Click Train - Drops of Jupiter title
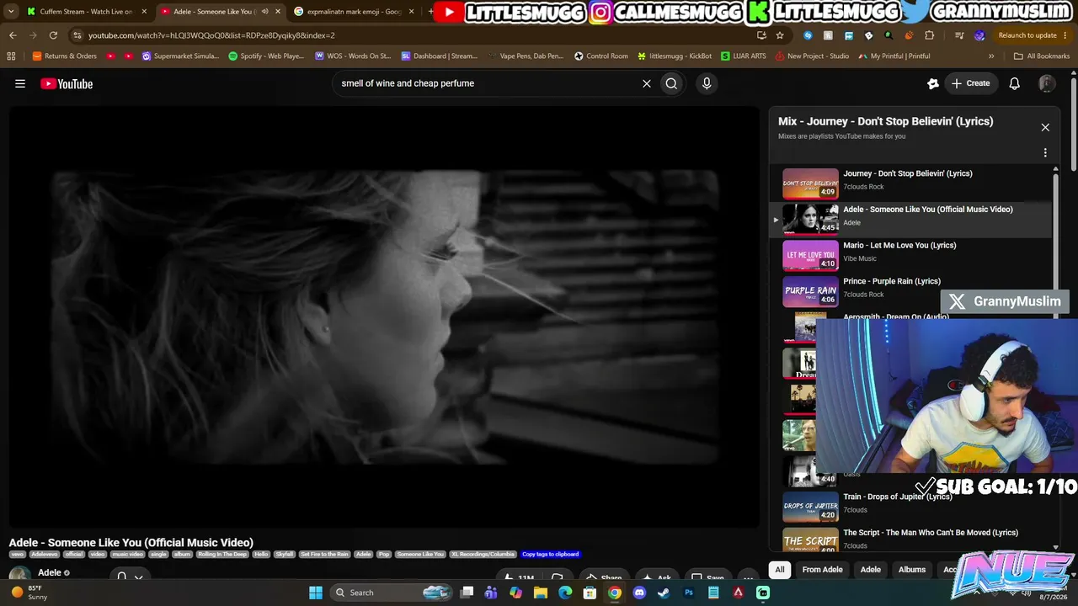Screen dimensions: 1078x606 coord(898,497)
